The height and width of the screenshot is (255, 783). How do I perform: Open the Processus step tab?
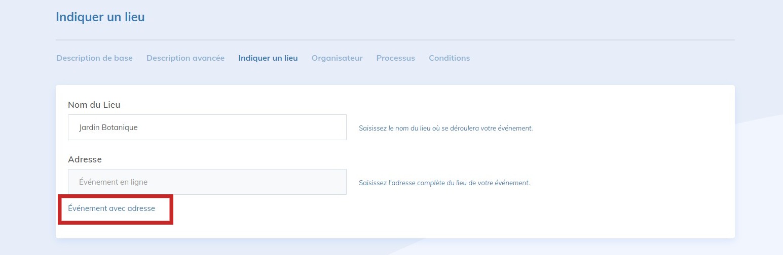pyautogui.click(x=395, y=58)
